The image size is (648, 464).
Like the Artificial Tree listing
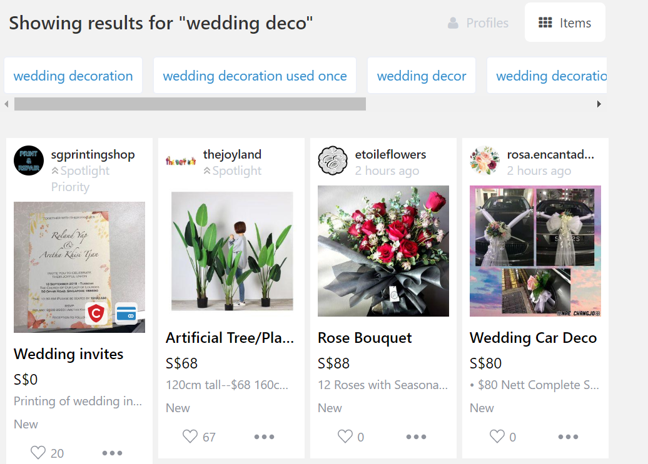click(190, 437)
